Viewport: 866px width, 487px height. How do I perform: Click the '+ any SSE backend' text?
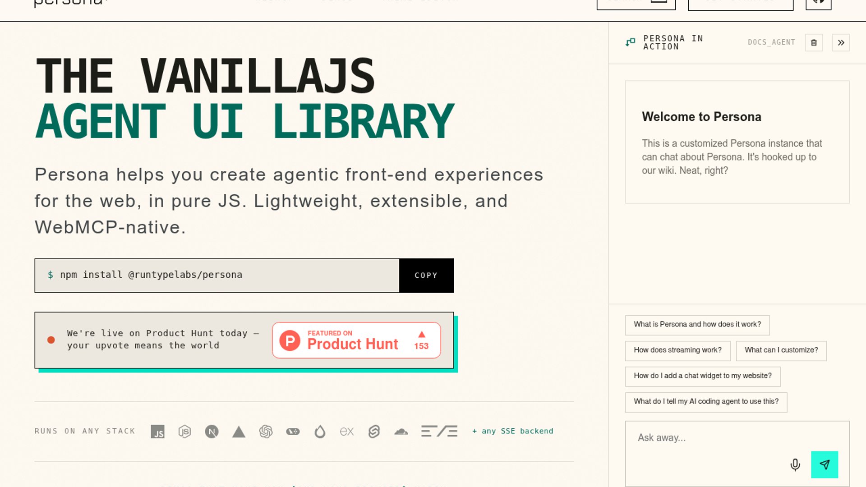click(513, 431)
